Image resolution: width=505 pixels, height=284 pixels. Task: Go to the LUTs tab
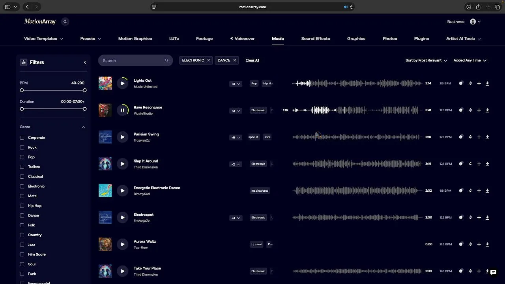pos(174,39)
